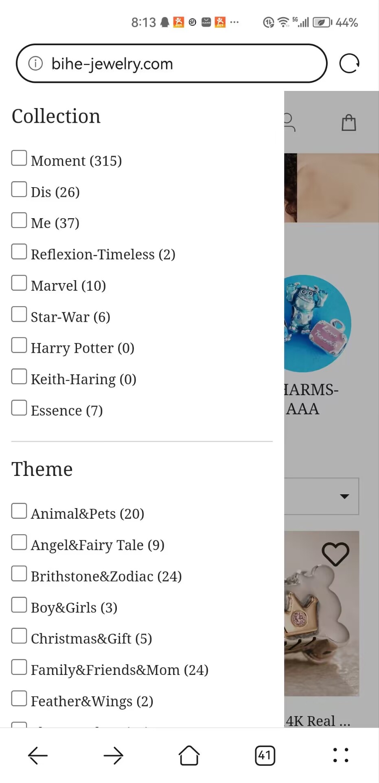Open the tab switcher showing 41
Image resolution: width=379 pixels, height=783 pixels.
click(265, 756)
